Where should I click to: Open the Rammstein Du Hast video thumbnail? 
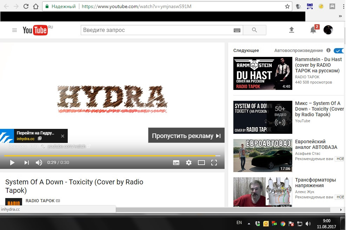(262, 73)
